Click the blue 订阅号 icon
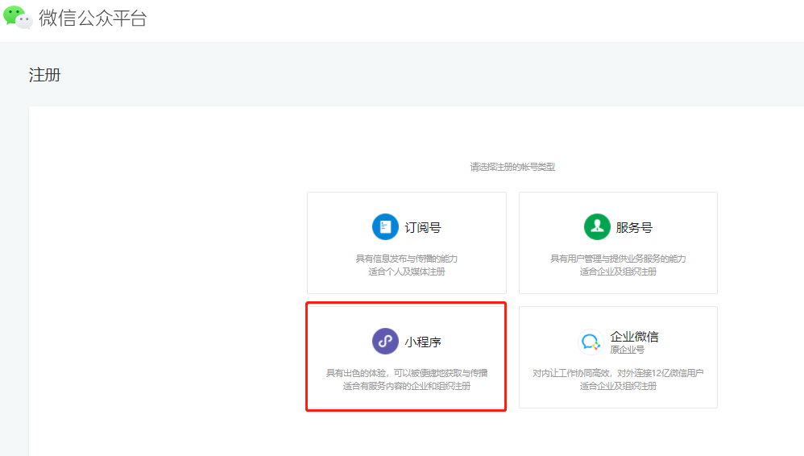 pos(385,226)
